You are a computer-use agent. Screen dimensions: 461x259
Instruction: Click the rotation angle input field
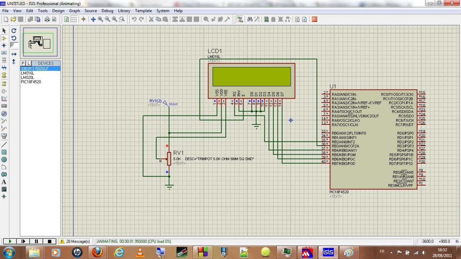click(x=14, y=45)
